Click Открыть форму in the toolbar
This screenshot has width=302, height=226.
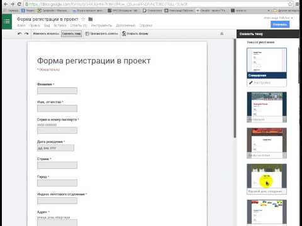135,34
